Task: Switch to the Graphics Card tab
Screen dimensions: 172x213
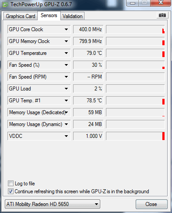Action: point(21,16)
